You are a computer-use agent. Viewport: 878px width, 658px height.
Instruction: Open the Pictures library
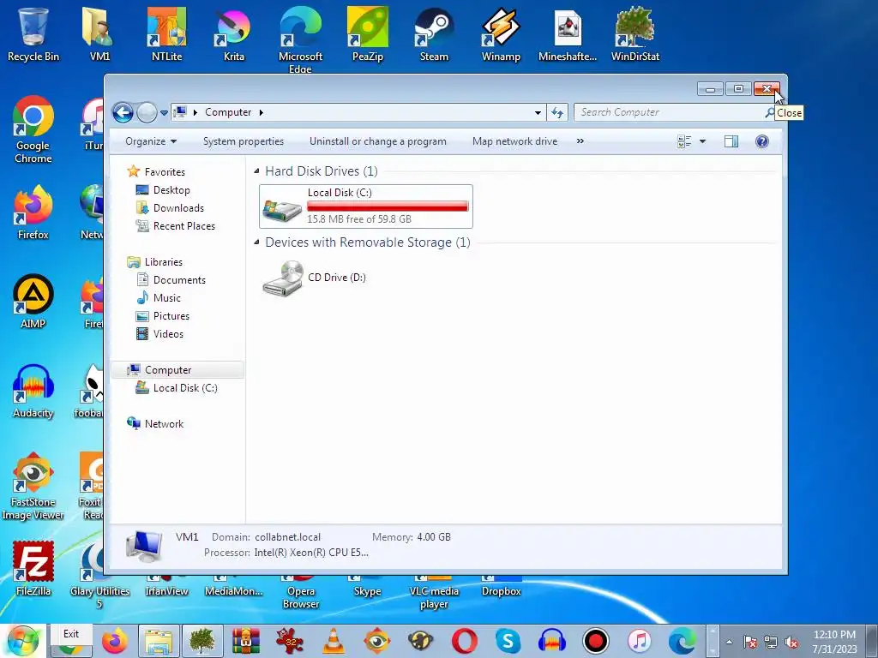[x=171, y=315]
